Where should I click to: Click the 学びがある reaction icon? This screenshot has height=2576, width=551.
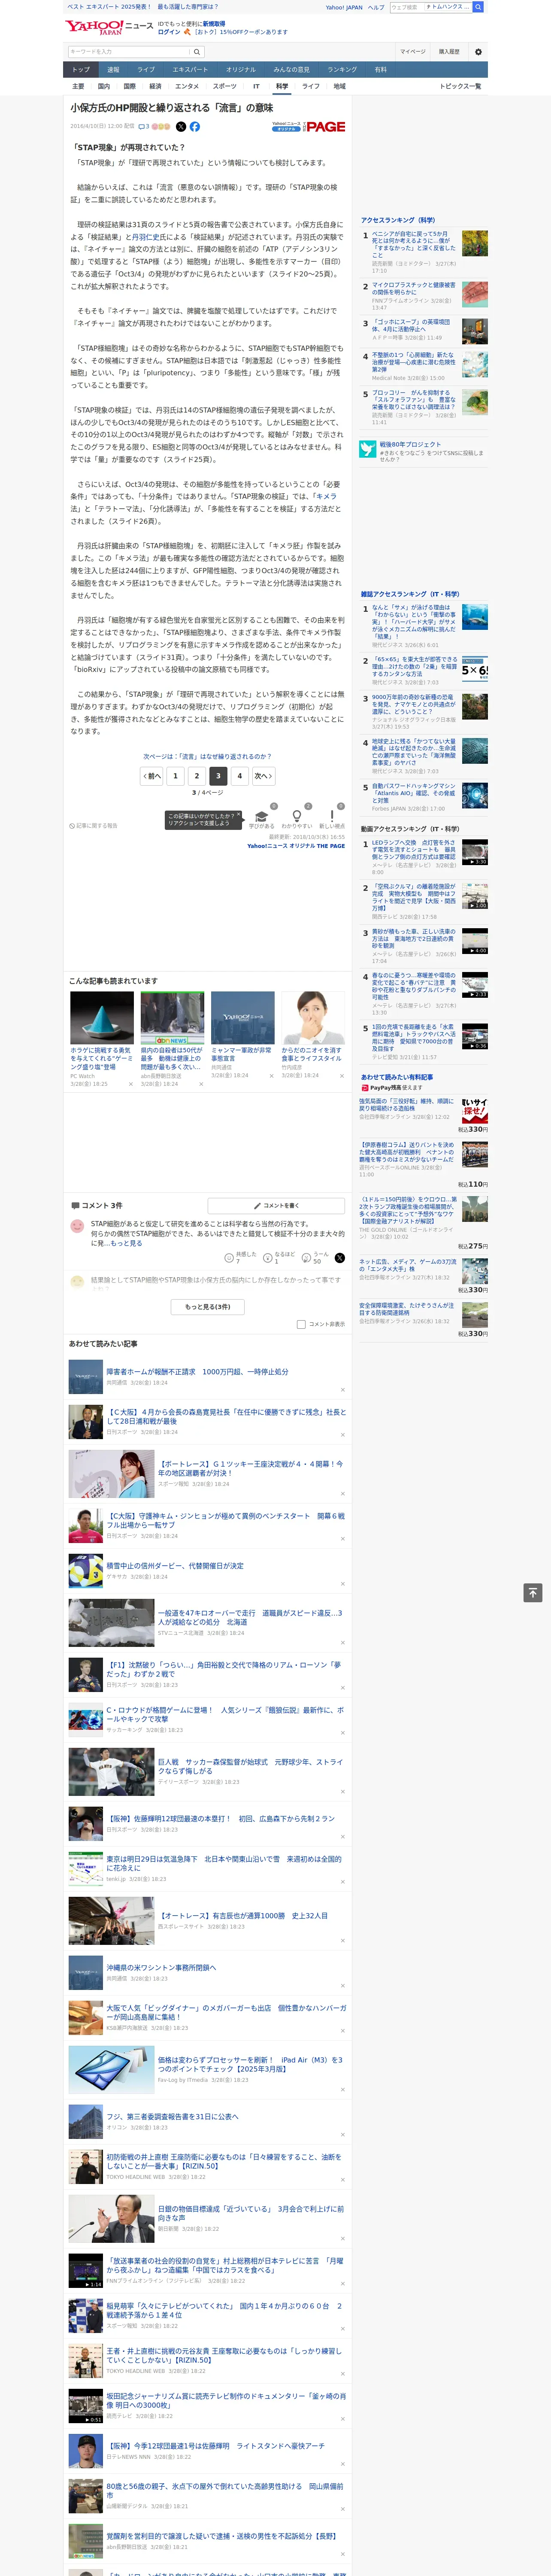click(262, 816)
